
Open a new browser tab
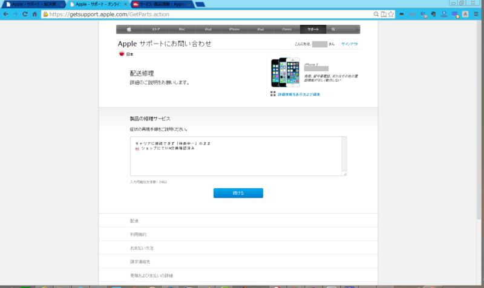point(200,4)
